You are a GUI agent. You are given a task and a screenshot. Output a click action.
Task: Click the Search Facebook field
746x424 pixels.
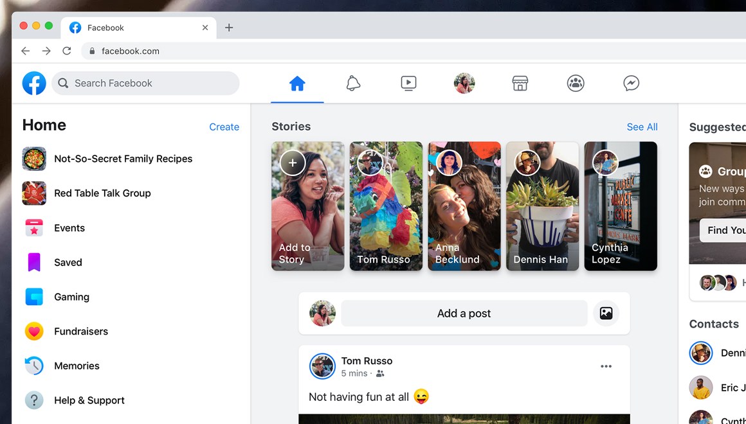pos(145,83)
